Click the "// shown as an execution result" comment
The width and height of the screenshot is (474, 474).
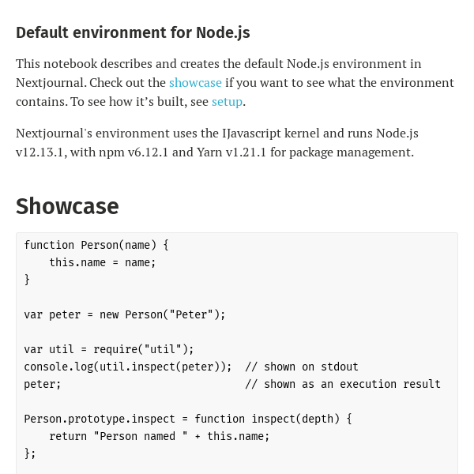point(343,384)
